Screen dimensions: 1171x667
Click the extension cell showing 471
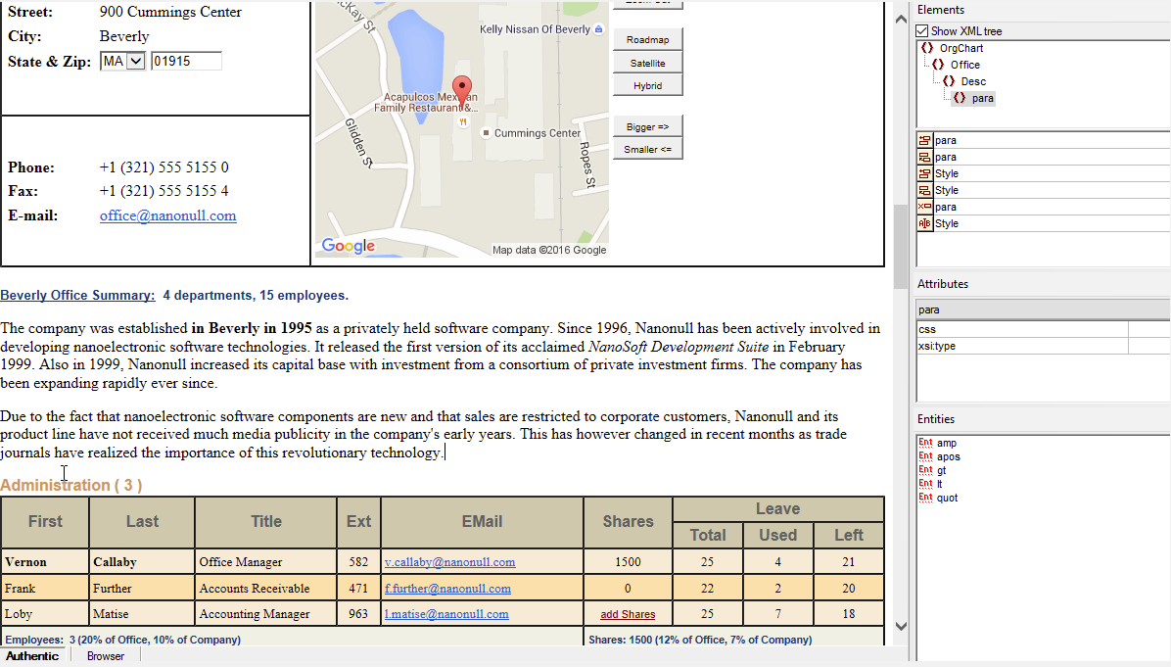click(x=358, y=589)
